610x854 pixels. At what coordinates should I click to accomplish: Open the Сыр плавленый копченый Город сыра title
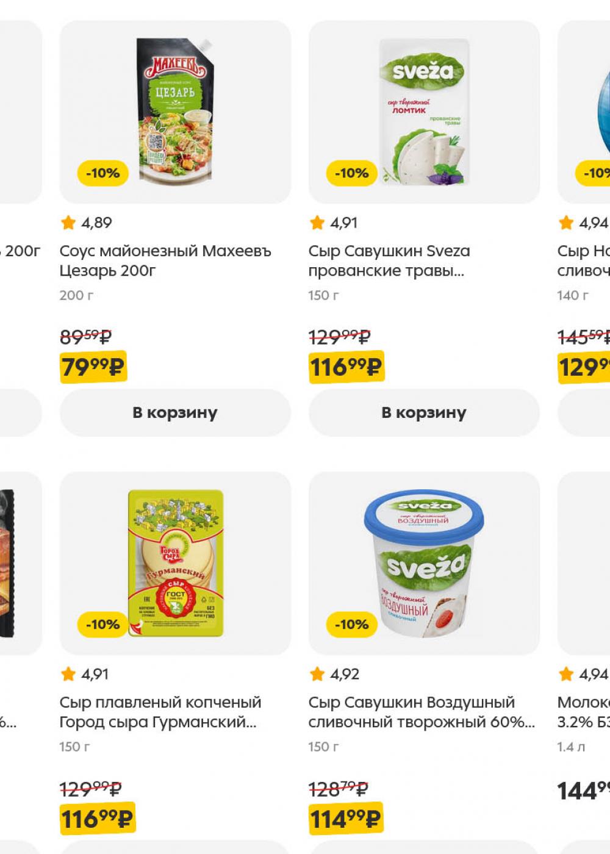click(160, 712)
